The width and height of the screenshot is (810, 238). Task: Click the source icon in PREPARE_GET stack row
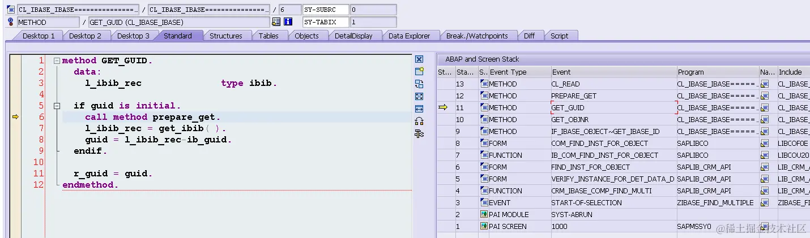484,96
